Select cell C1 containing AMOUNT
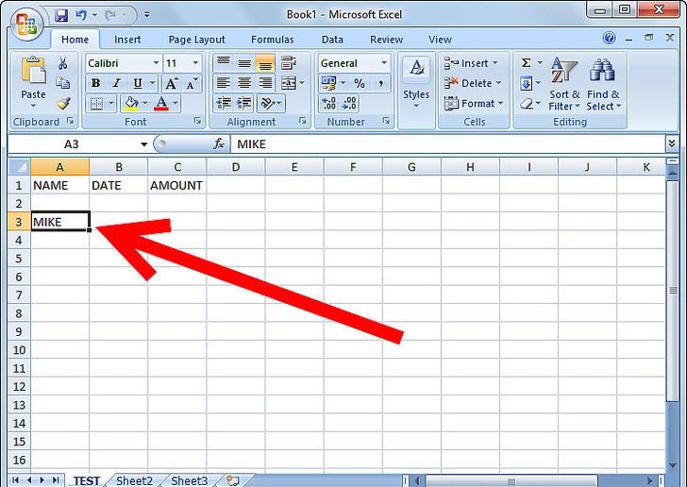 pos(177,185)
